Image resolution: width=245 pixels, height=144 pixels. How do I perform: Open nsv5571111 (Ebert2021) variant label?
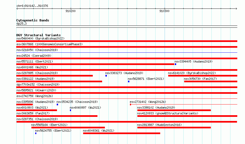pyautogui.click(x=35, y=61)
